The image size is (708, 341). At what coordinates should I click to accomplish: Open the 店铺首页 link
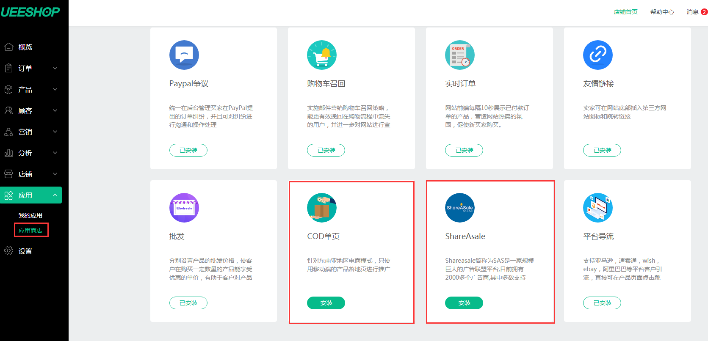pos(626,12)
